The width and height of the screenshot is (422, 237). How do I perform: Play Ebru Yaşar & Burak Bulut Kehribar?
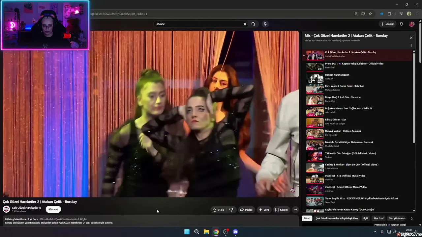pyautogui.click(x=358, y=88)
